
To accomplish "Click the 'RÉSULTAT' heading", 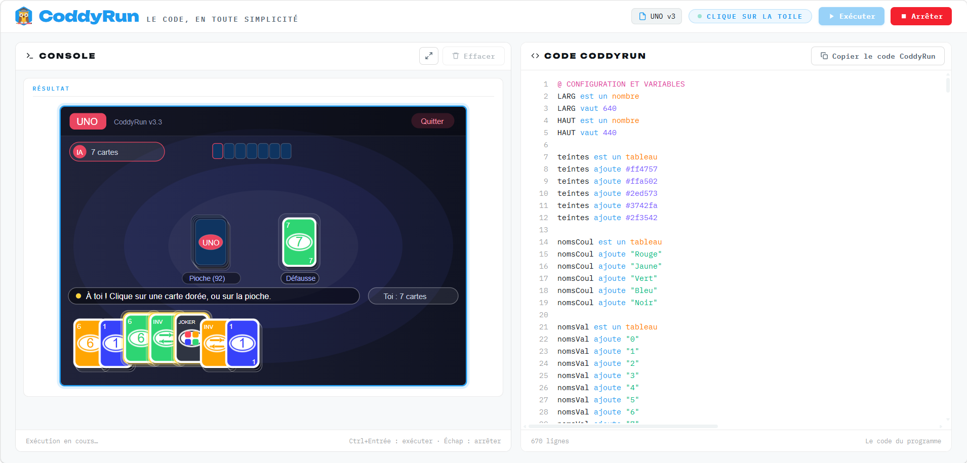I will click(51, 89).
